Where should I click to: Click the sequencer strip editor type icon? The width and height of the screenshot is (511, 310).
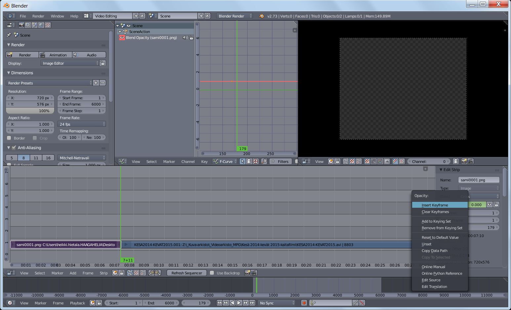[11, 273]
